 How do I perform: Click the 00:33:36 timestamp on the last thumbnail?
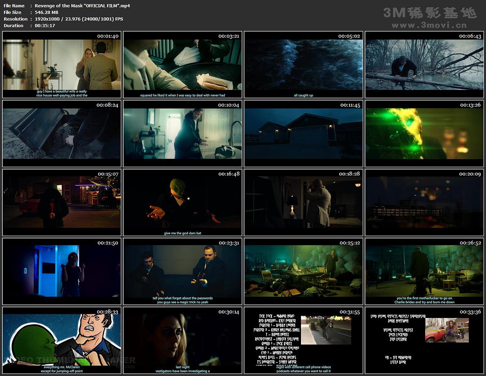point(470,312)
